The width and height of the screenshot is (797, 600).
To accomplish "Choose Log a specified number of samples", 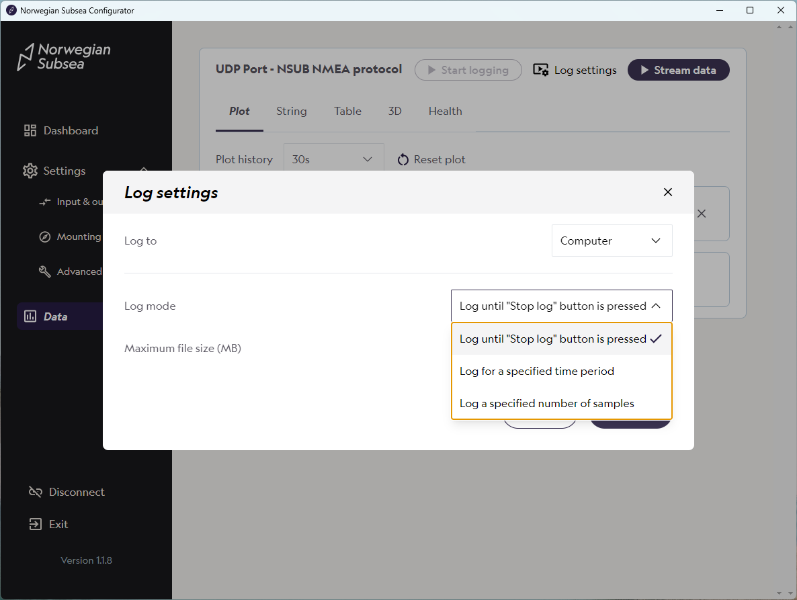I will (x=562, y=403).
